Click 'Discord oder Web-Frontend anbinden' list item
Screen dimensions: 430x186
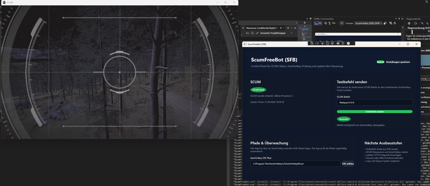[x=384, y=158]
